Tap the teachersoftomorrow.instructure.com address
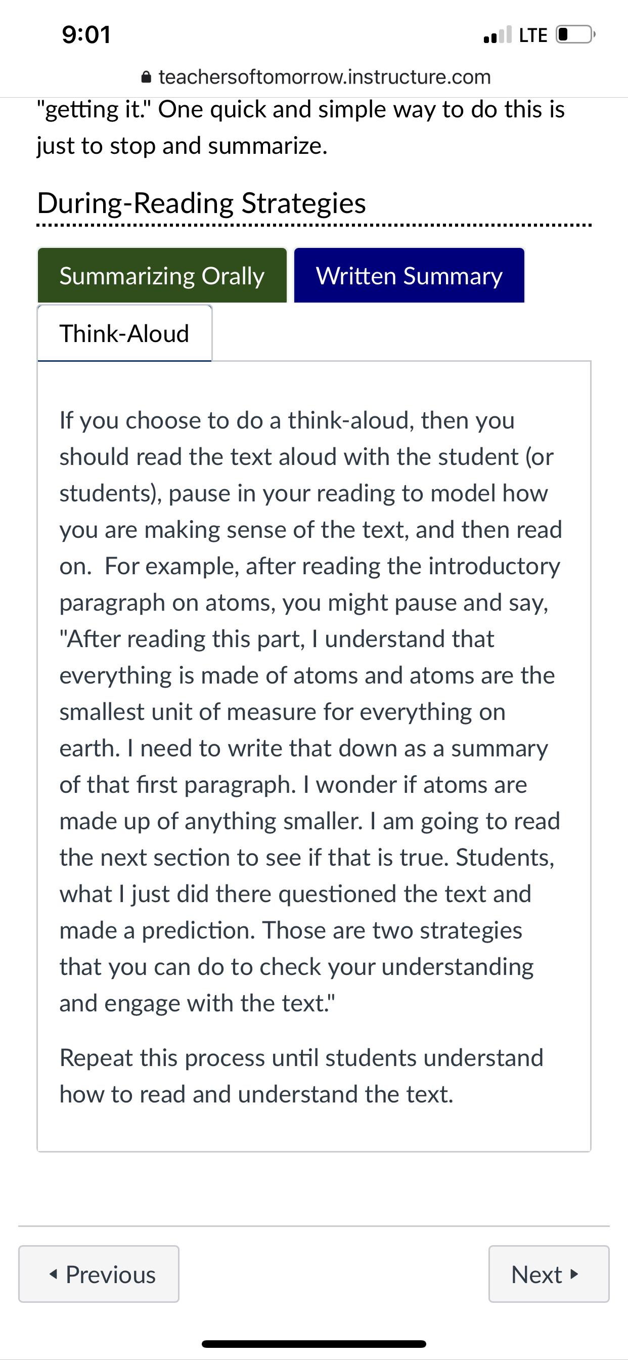The image size is (628, 1360). coord(325,77)
